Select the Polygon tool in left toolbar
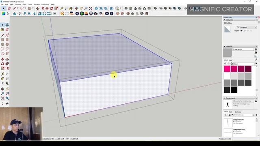Image resolution: width=260 pixels, height=146 pixels. click(7, 44)
